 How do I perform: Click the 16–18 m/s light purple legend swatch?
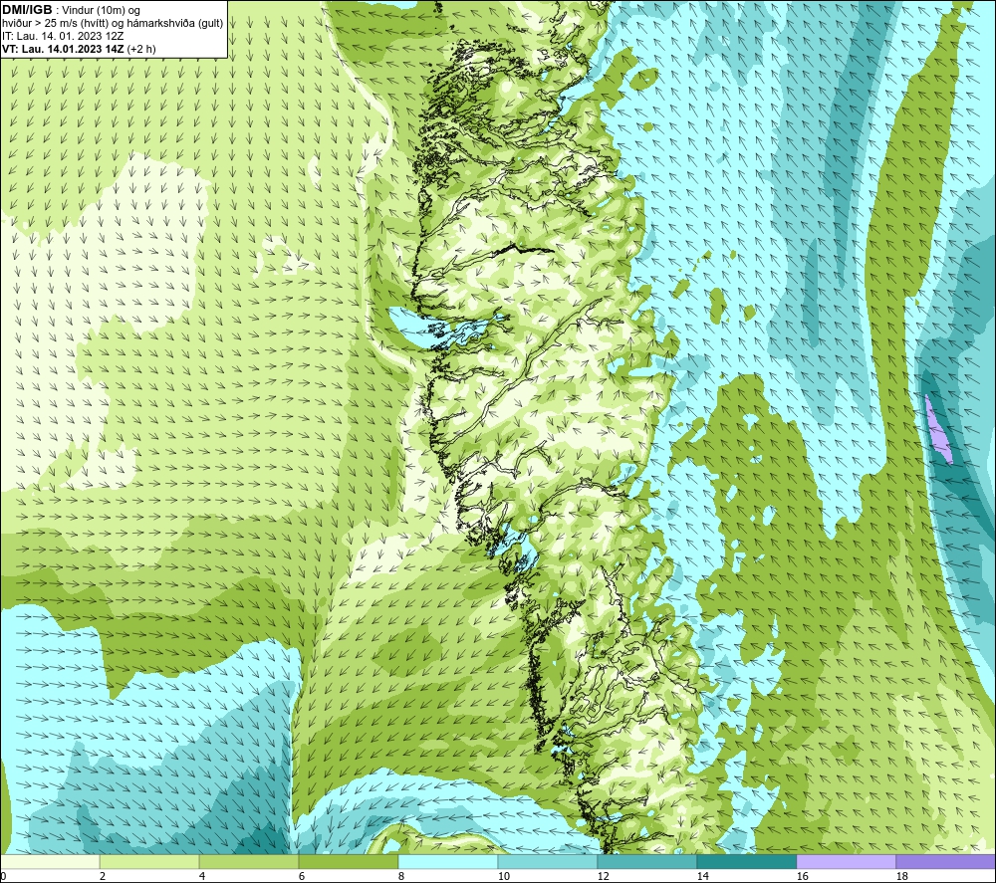coord(846,861)
